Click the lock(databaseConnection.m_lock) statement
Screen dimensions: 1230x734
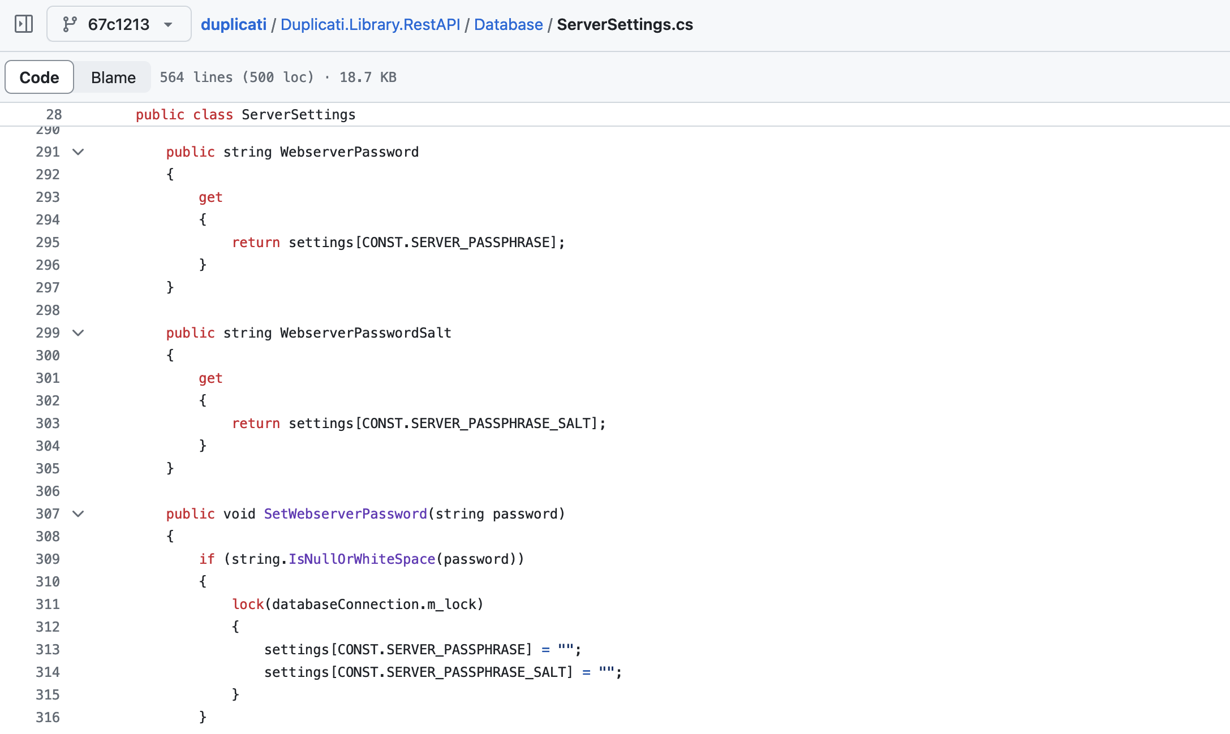pos(358,604)
